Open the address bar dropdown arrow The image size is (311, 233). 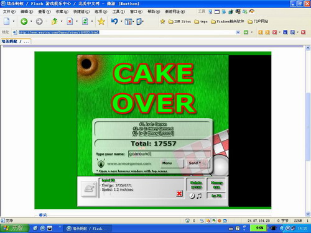pyautogui.click(x=238, y=32)
